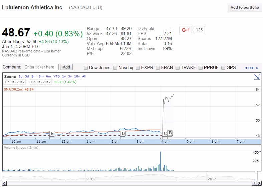Set chart zoom to 5y
263x187 pixels.
coord(70,76)
